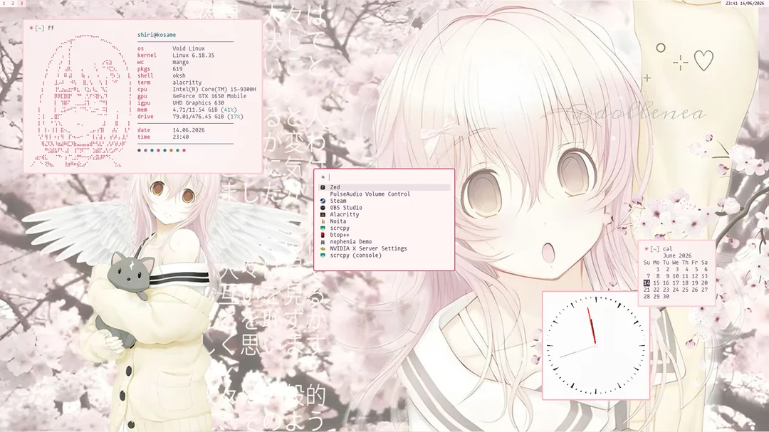Click the '23:40' time value in terminal
The width and height of the screenshot is (769, 432).
point(180,137)
